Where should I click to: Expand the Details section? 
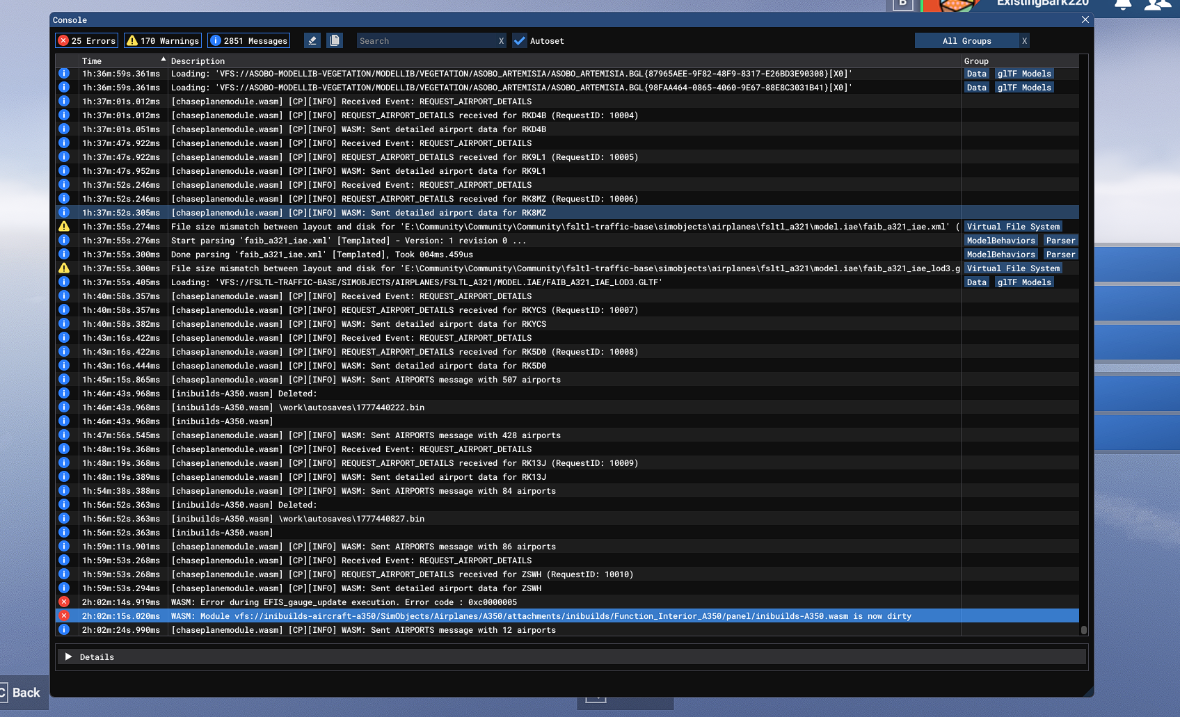click(69, 656)
